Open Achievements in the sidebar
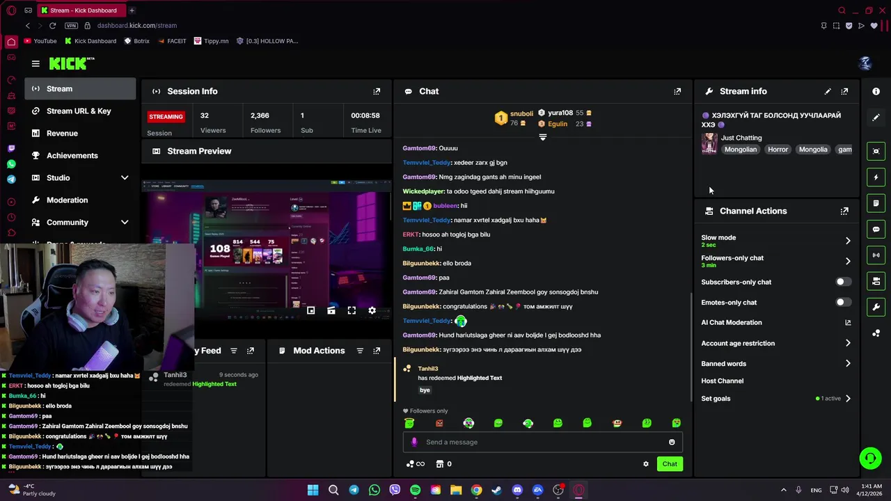891x501 pixels. 80,155
